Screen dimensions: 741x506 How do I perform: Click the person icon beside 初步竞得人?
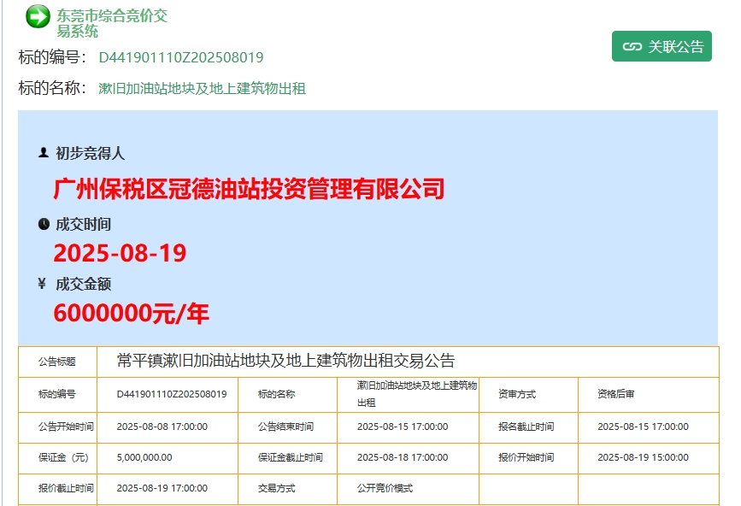click(44, 153)
